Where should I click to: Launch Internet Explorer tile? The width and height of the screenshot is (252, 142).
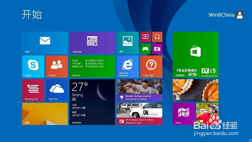click(128, 66)
